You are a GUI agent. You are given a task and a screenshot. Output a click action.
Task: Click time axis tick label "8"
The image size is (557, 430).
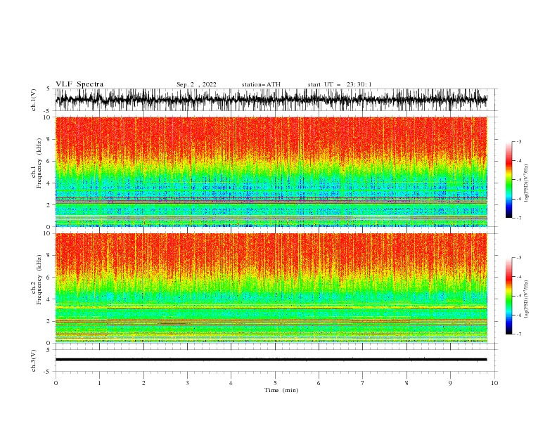pos(406,383)
